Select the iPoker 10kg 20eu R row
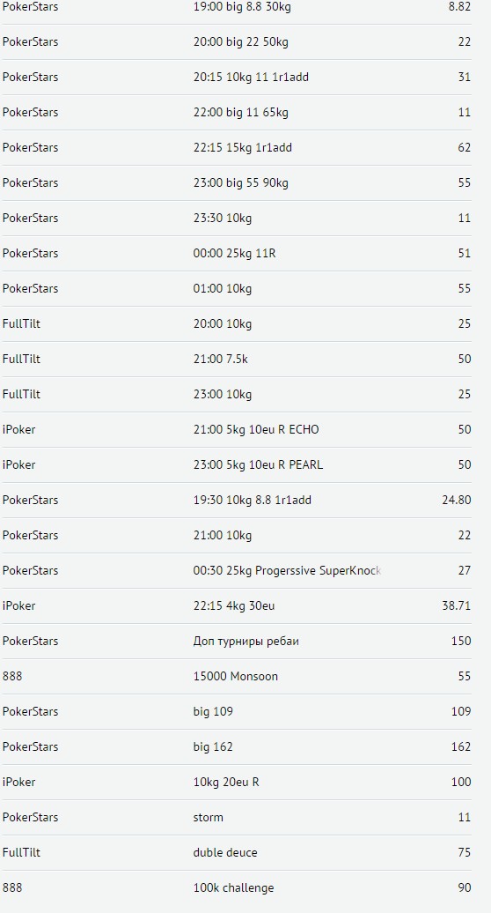The image size is (491, 913). point(236,782)
